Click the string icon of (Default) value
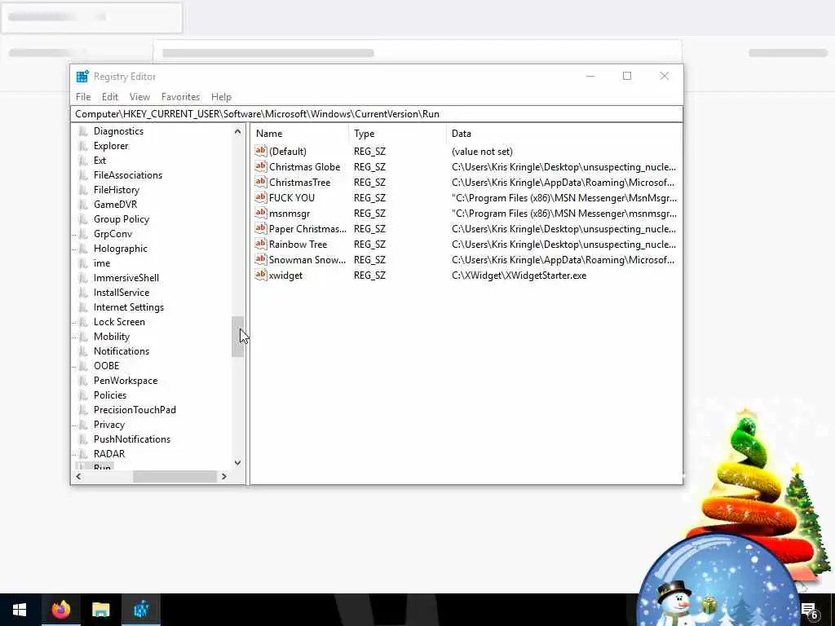Screen dimensions: 835x626 coord(260,151)
